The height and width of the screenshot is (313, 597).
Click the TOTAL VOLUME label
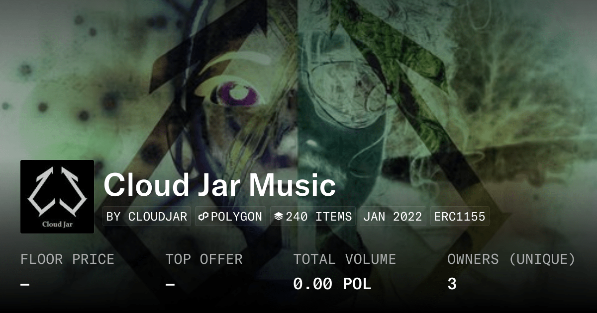(x=344, y=259)
